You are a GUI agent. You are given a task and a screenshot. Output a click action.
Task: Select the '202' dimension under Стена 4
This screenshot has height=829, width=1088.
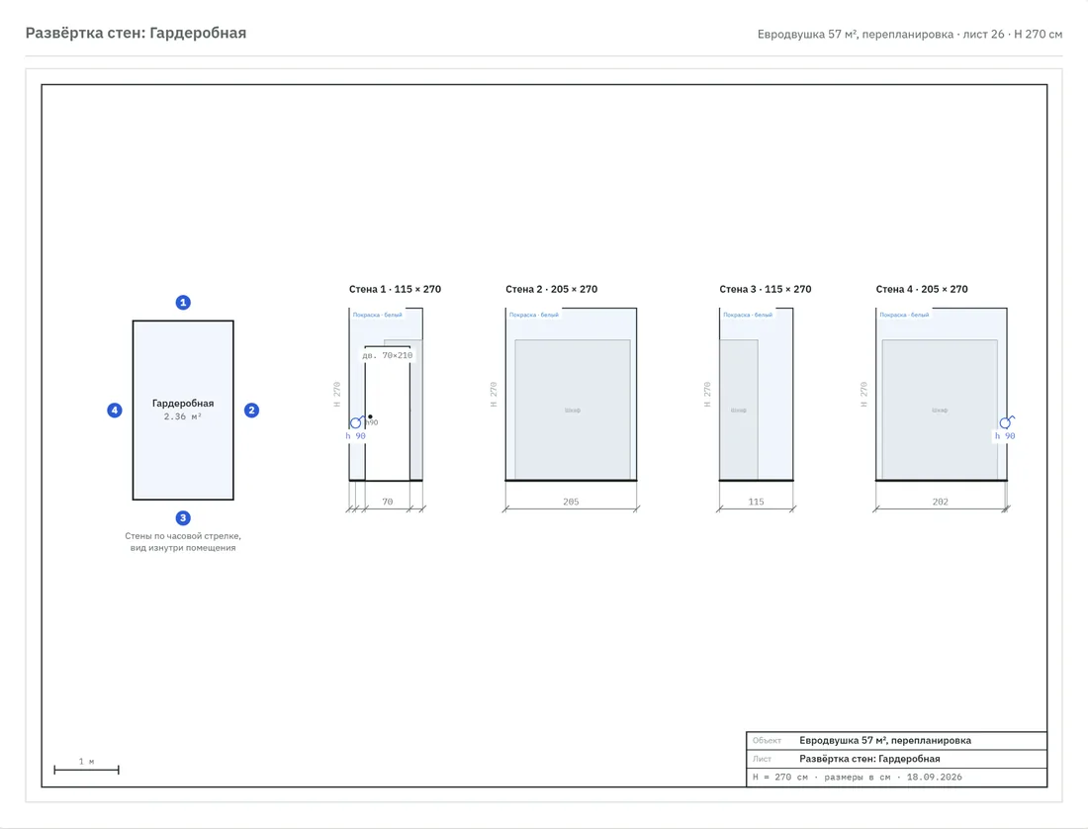(941, 502)
